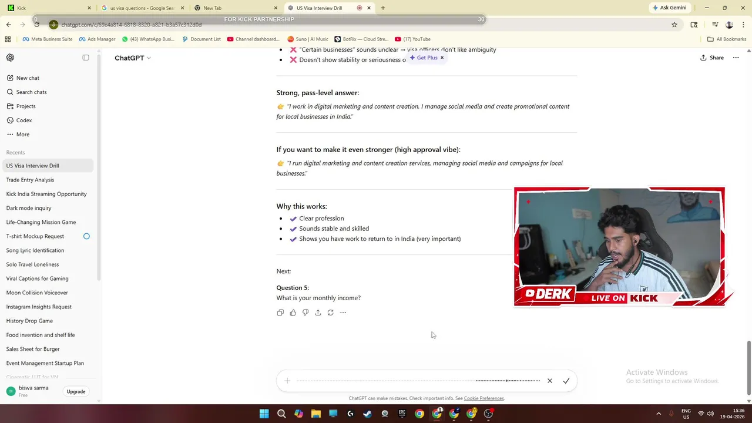Open Windows taskbar search
This screenshot has height=423, width=752.
[281, 414]
